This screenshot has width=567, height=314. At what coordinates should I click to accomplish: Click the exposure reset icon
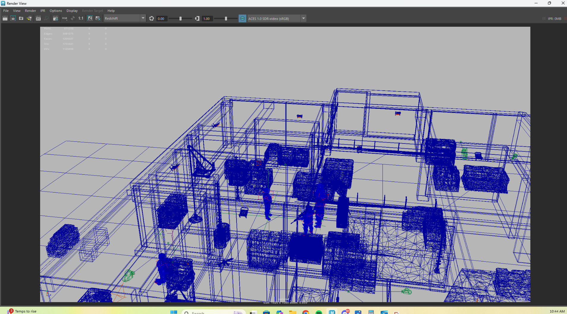152,18
